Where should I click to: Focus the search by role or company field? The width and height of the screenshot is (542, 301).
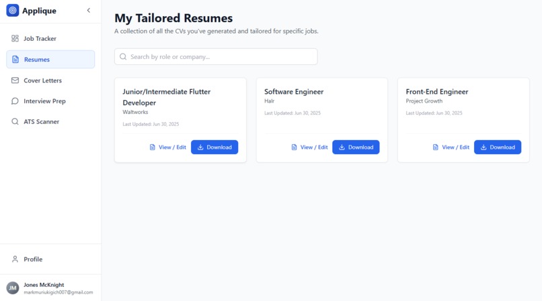click(216, 56)
